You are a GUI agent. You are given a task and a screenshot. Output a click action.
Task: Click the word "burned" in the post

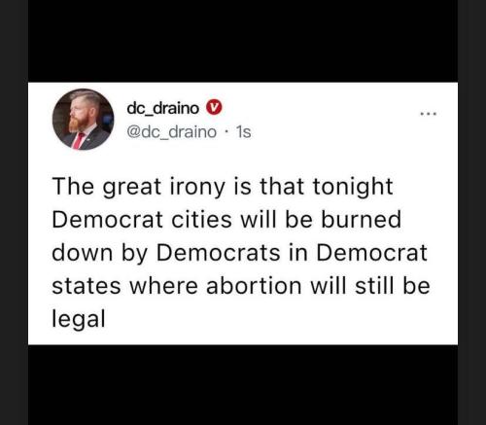pos(362,220)
